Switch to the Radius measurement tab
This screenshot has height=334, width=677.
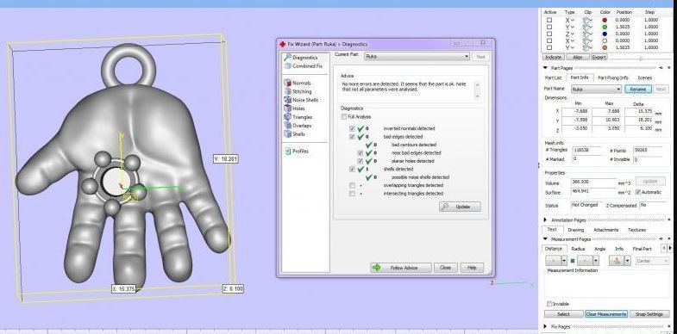578,249
